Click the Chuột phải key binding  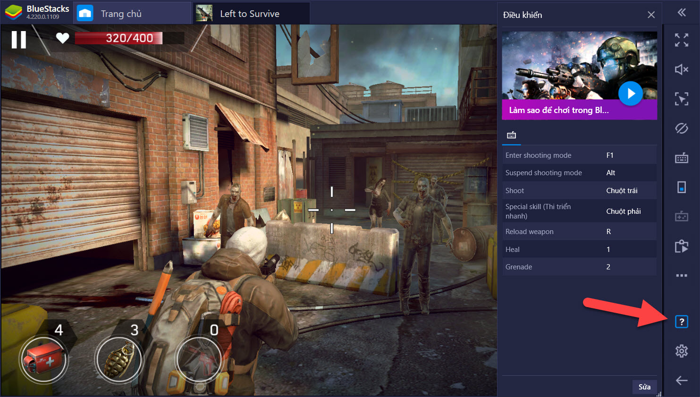point(624,211)
